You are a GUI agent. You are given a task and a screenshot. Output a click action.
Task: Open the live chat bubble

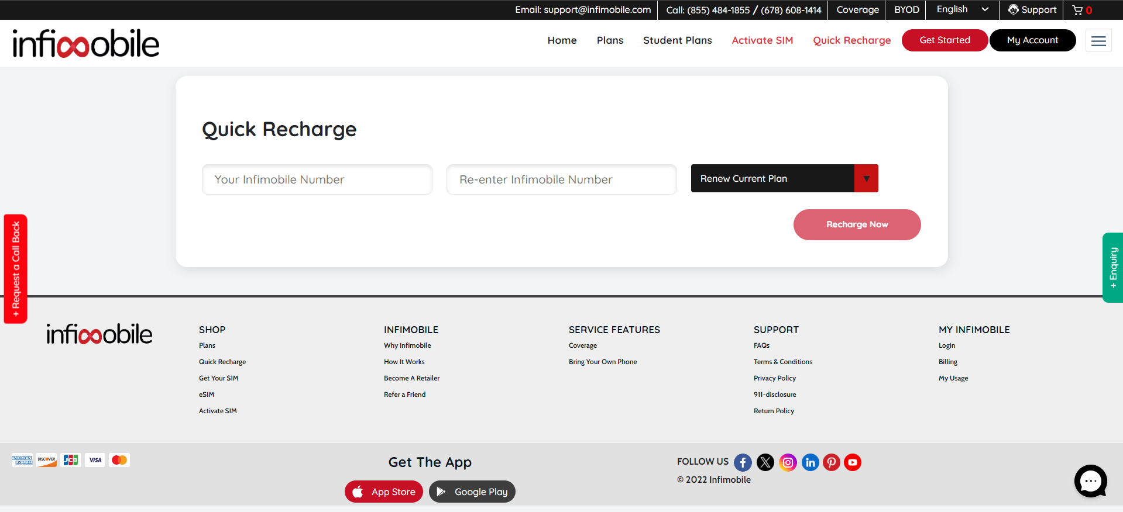tap(1091, 481)
